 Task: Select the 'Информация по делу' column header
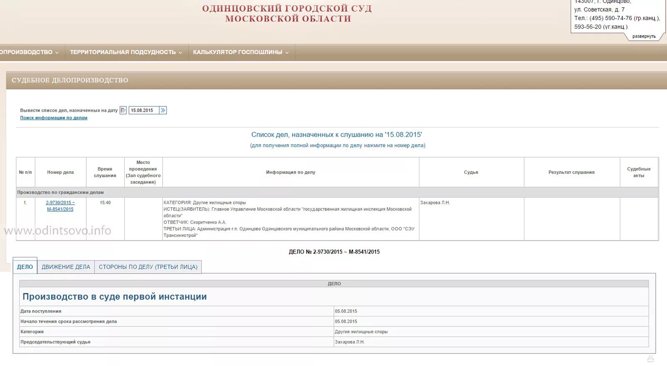291,172
